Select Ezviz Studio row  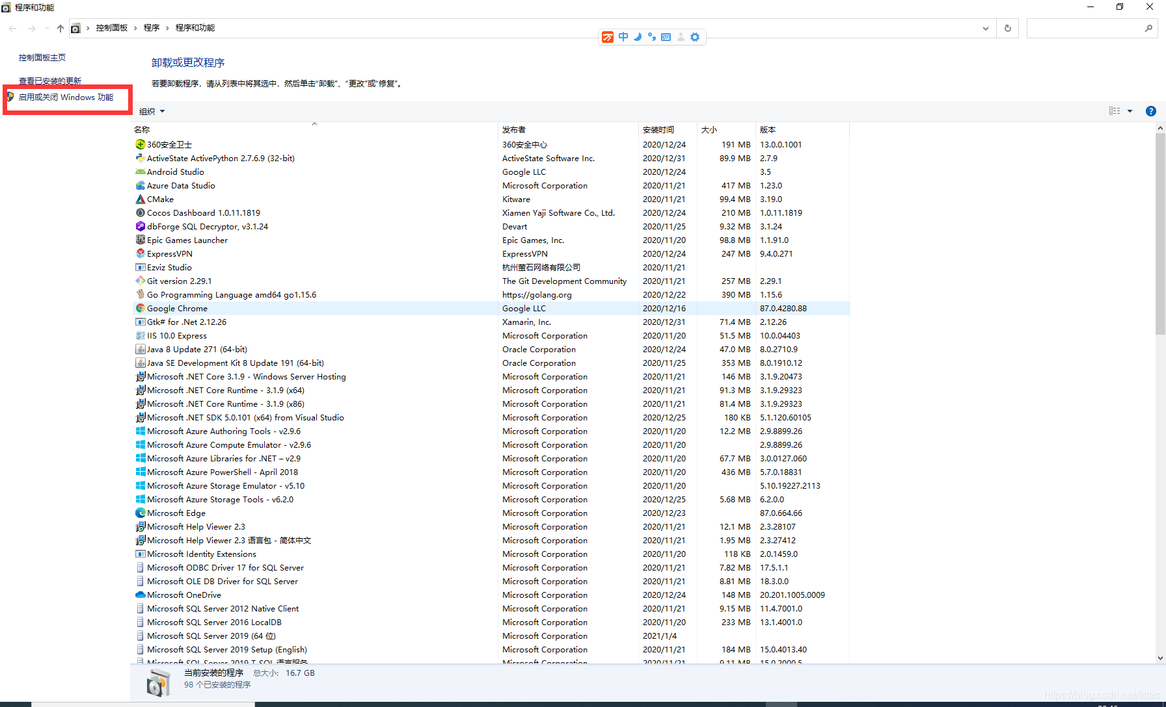[491, 267]
